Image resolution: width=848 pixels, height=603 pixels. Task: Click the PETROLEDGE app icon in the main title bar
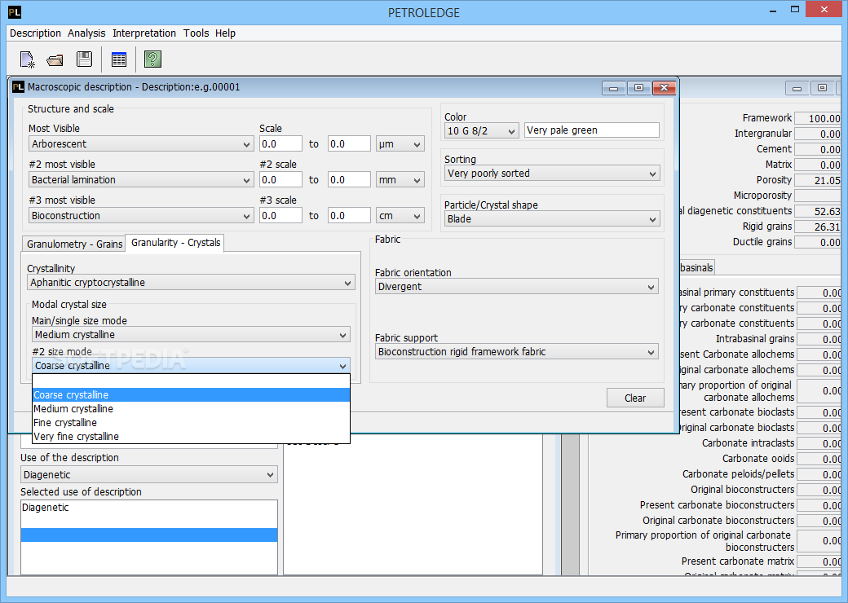(15, 12)
